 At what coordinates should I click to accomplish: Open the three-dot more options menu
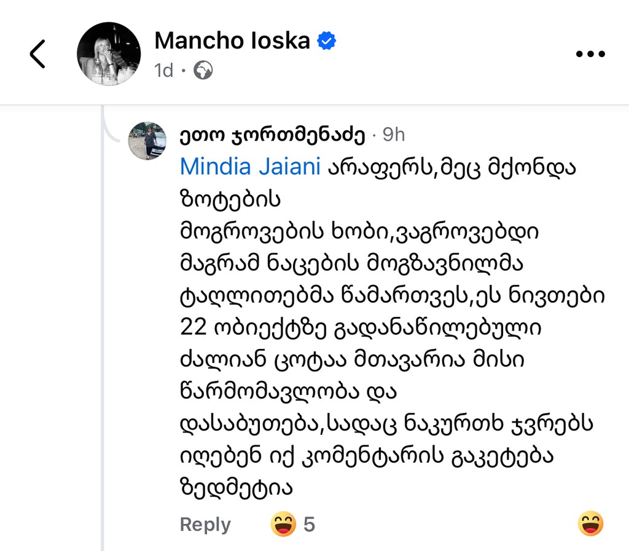pyautogui.click(x=590, y=54)
